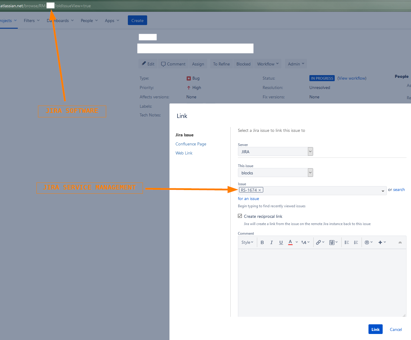Viewport: 411px width, 340px height.
Task: Click the To Refine transition button
Action: (221, 64)
